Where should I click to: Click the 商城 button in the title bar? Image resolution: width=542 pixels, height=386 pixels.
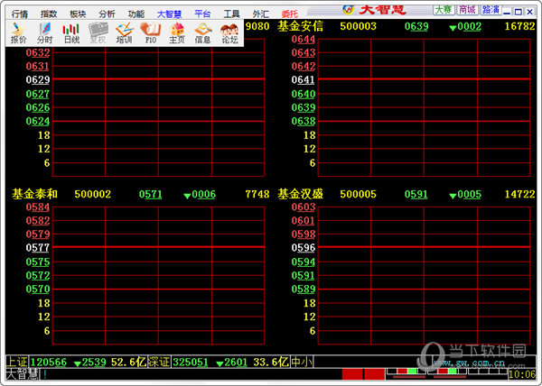[x=467, y=10]
